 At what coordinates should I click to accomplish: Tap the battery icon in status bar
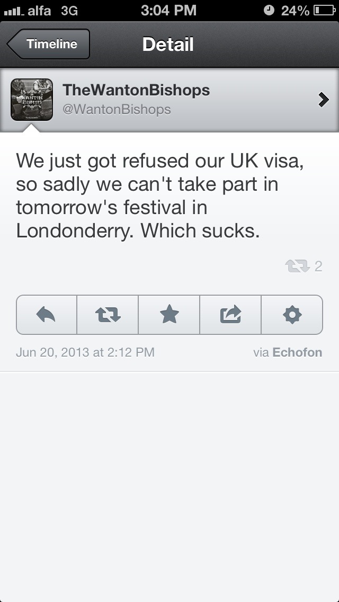click(x=323, y=10)
